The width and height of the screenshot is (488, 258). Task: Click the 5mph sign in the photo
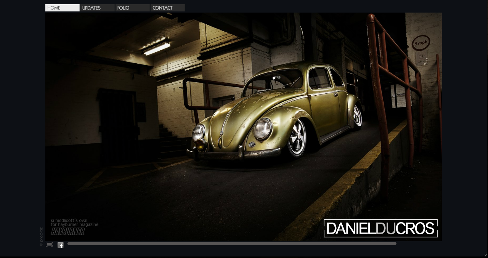(421, 43)
